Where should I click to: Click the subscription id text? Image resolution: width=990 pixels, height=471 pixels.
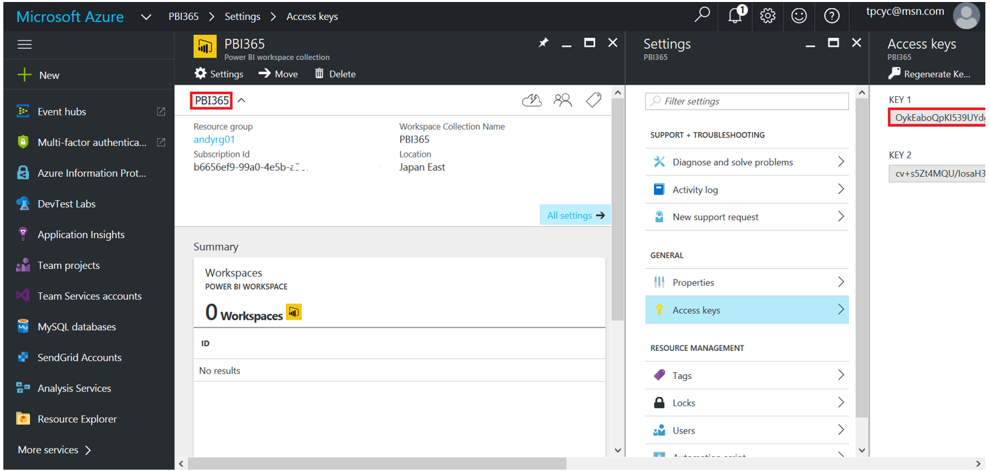click(x=252, y=167)
